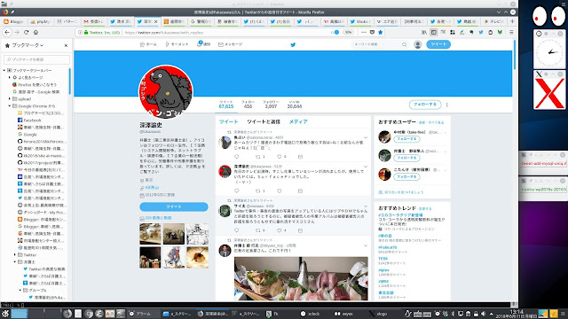Viewport: 568px width, 319px height.
Task: Open the tweet menu chevron on 深澤諭史's tweet
Action: point(366,167)
